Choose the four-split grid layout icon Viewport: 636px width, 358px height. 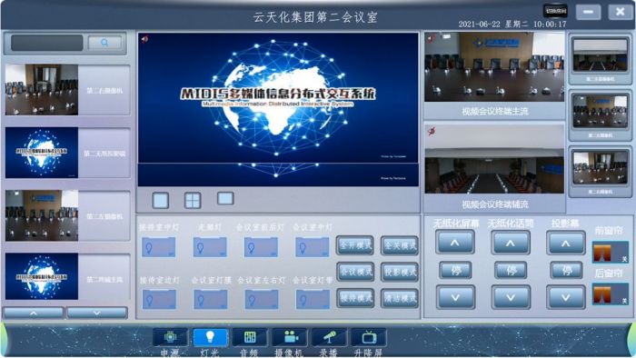pos(193,200)
